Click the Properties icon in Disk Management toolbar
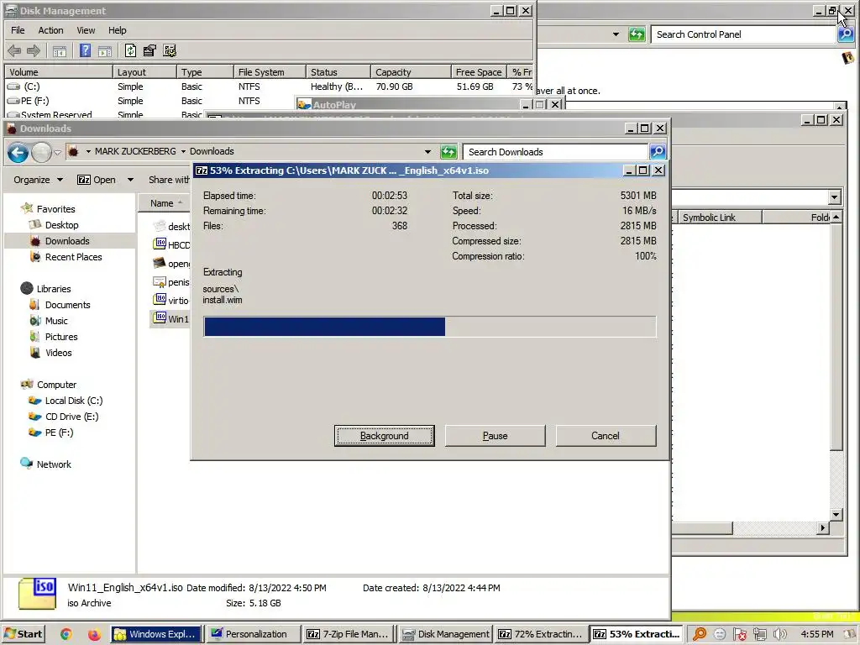Image resolution: width=860 pixels, height=645 pixels. pyautogui.click(x=149, y=50)
